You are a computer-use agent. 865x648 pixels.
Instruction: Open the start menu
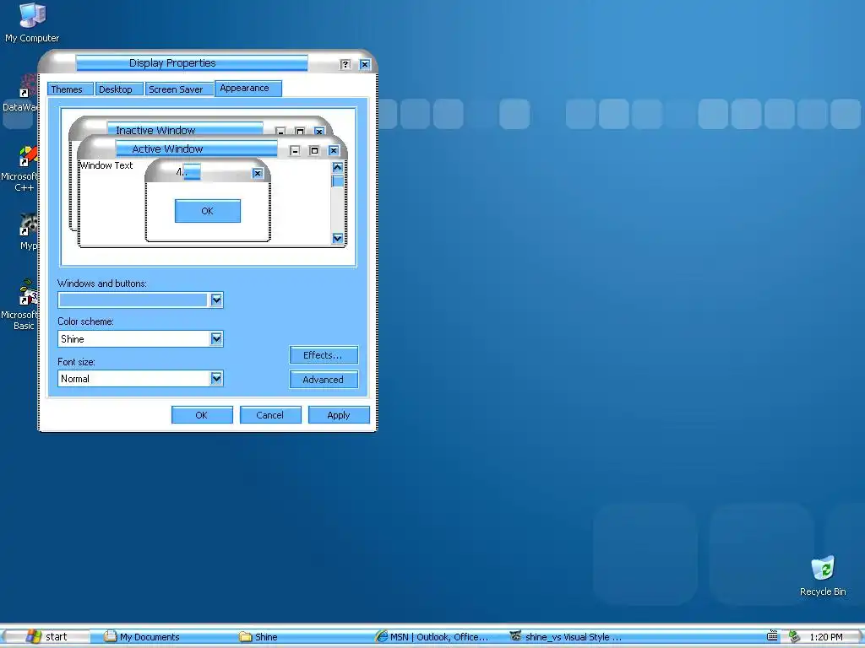coord(46,637)
